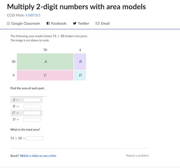Viewport: 180px width, 168px height.
Task: Select pink rectangle C in area model
Action: click(x=45, y=75)
